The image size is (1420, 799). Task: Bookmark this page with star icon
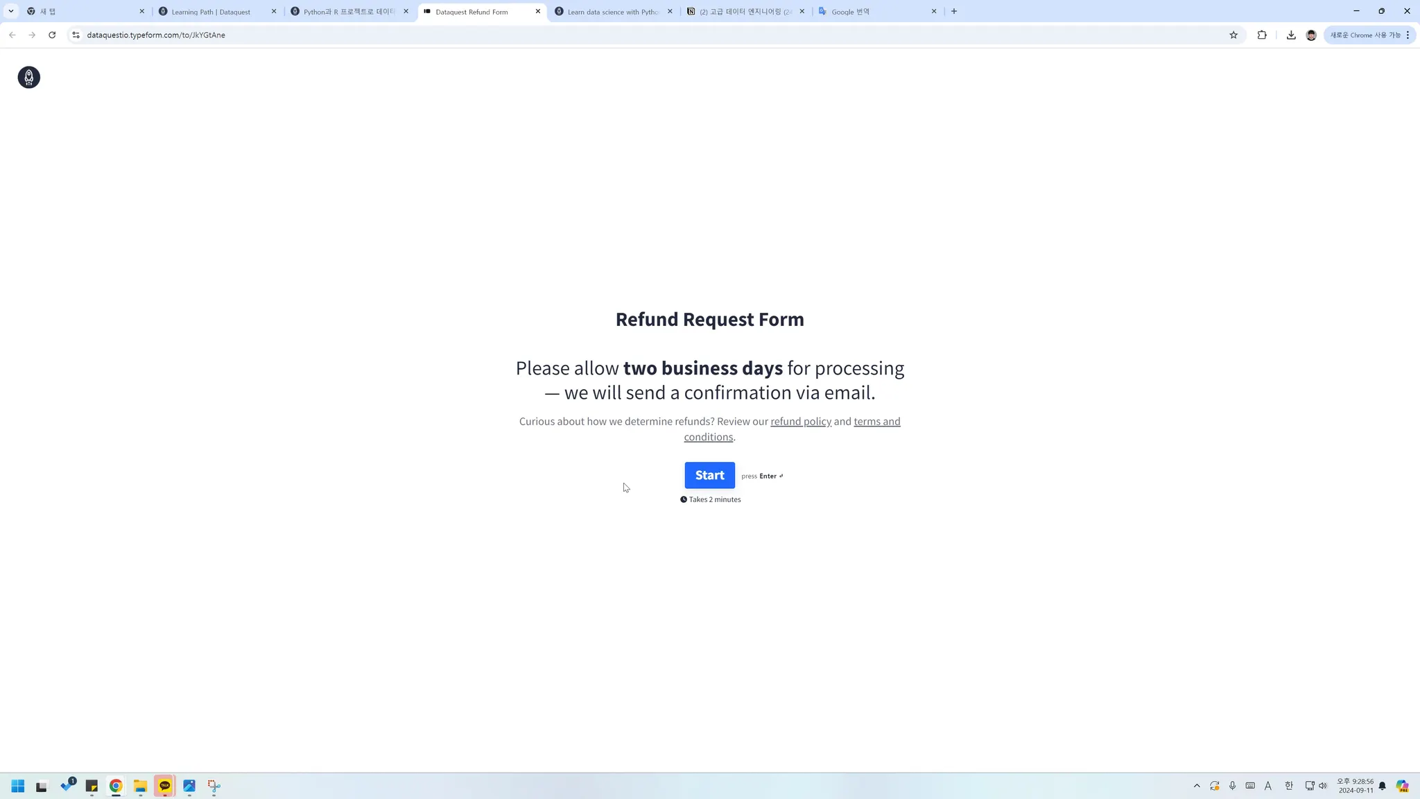click(1233, 35)
